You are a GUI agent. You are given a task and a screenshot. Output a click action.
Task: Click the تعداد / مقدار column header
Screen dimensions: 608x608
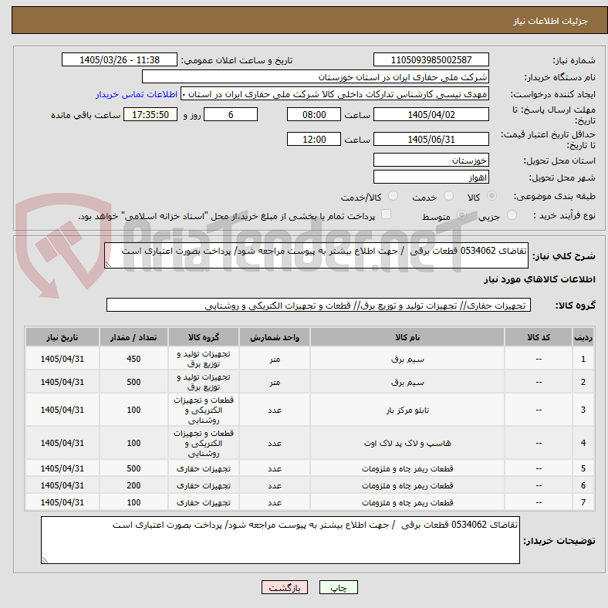tap(133, 337)
